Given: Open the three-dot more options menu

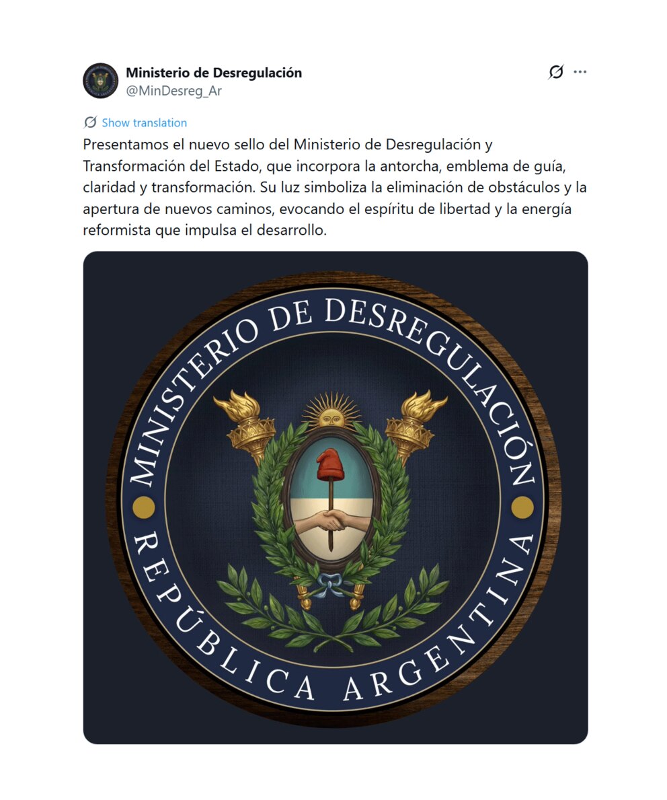Looking at the screenshot, I should 580,72.
